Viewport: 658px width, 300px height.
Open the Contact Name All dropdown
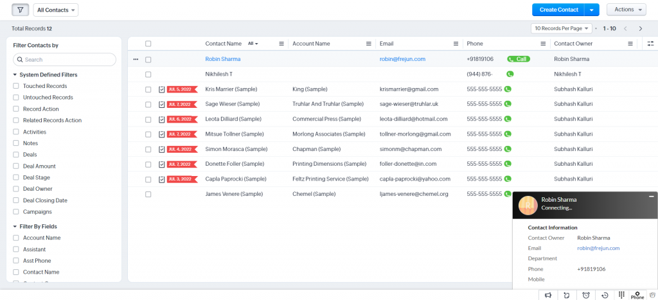coord(253,44)
